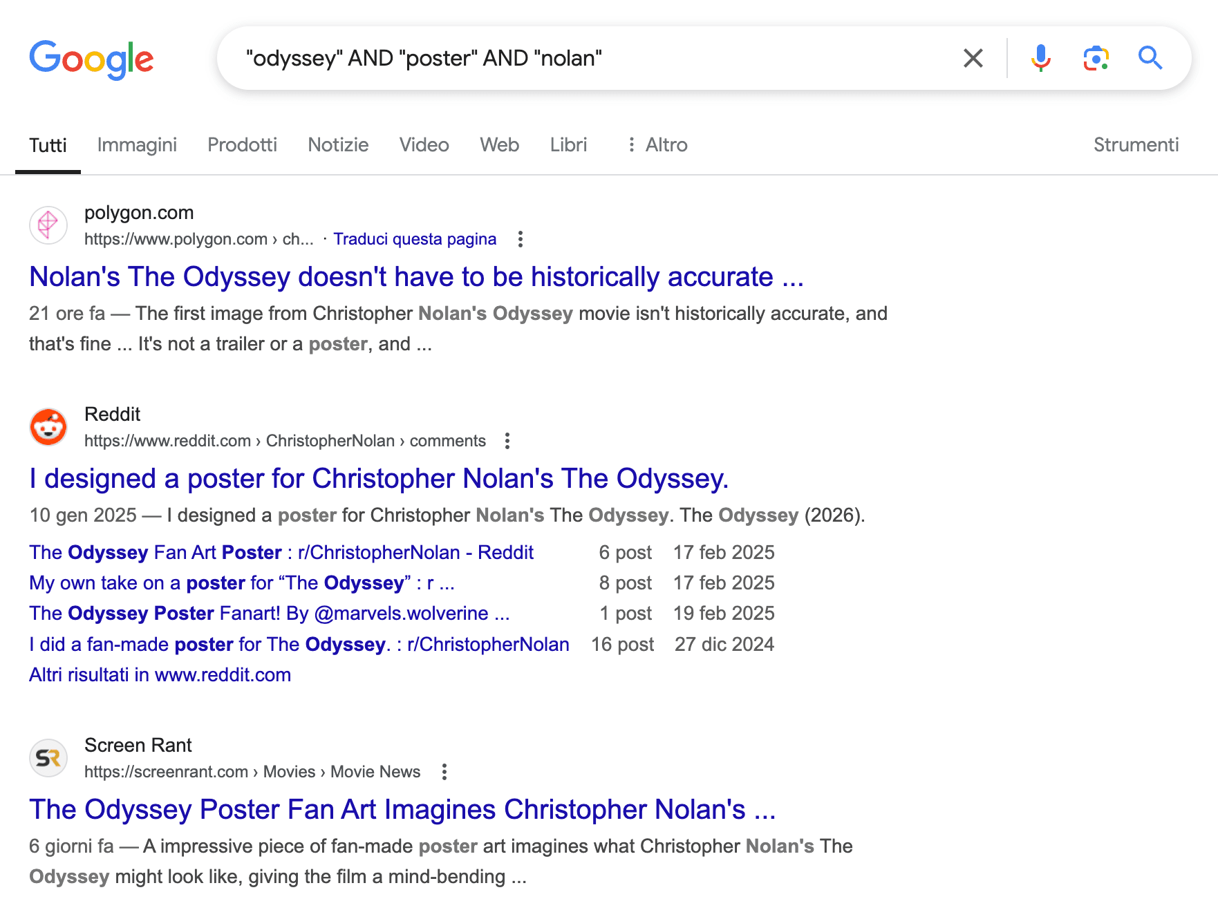Click the '16 post' count text

(622, 645)
